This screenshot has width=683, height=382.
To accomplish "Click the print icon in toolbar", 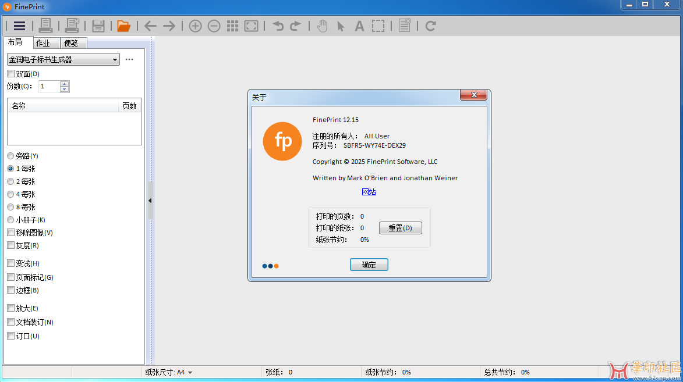I will pos(45,26).
